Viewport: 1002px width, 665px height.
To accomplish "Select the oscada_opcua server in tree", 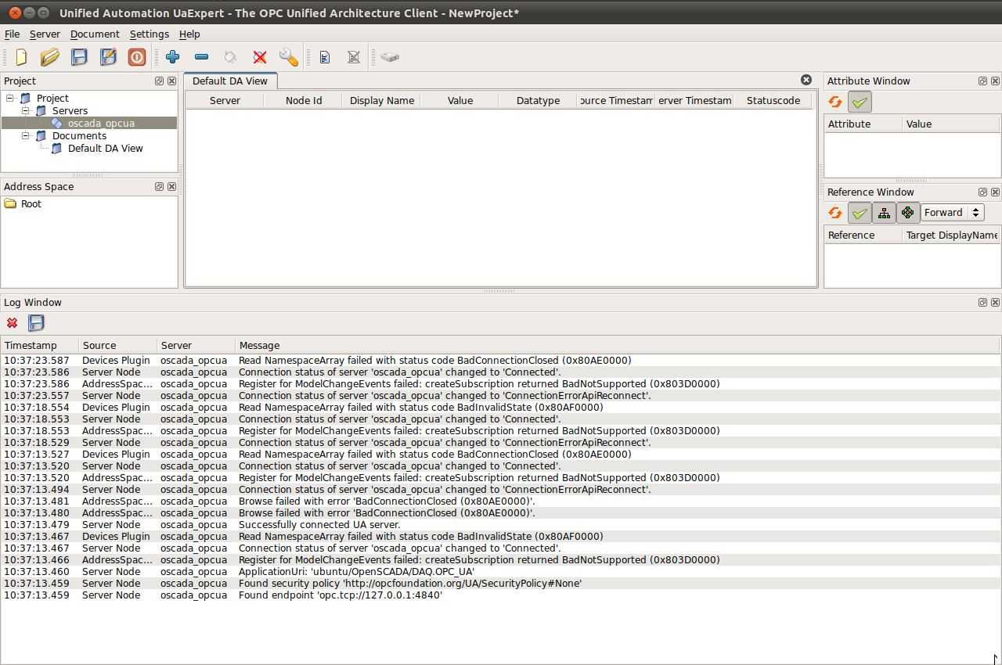I will 101,123.
